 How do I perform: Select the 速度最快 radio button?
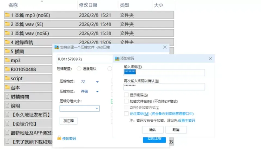79,69
